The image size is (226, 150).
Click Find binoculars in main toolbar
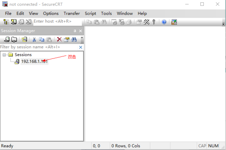point(104,22)
